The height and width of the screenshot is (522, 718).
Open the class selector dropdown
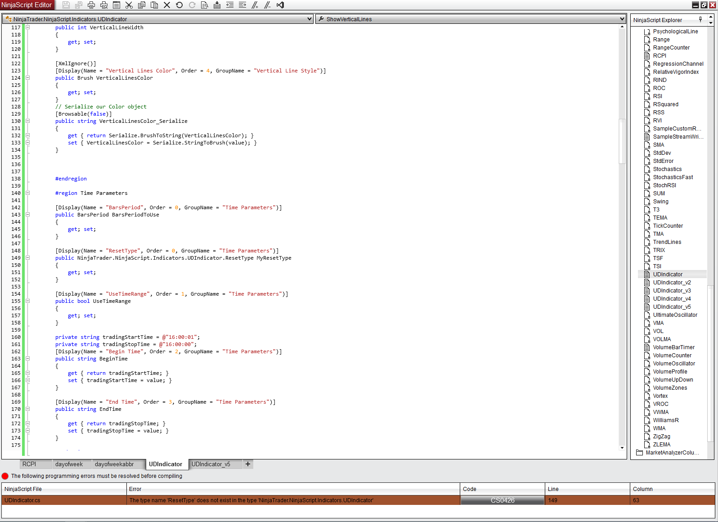pyautogui.click(x=309, y=19)
